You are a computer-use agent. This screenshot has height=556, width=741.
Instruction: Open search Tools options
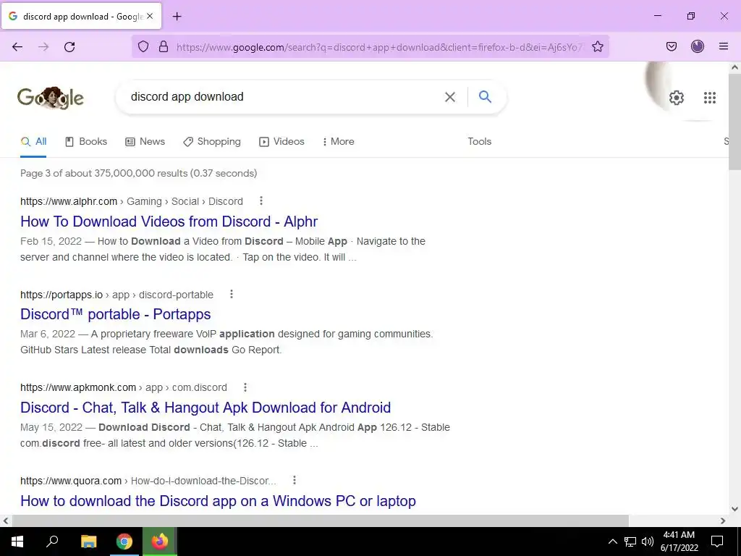tap(479, 141)
